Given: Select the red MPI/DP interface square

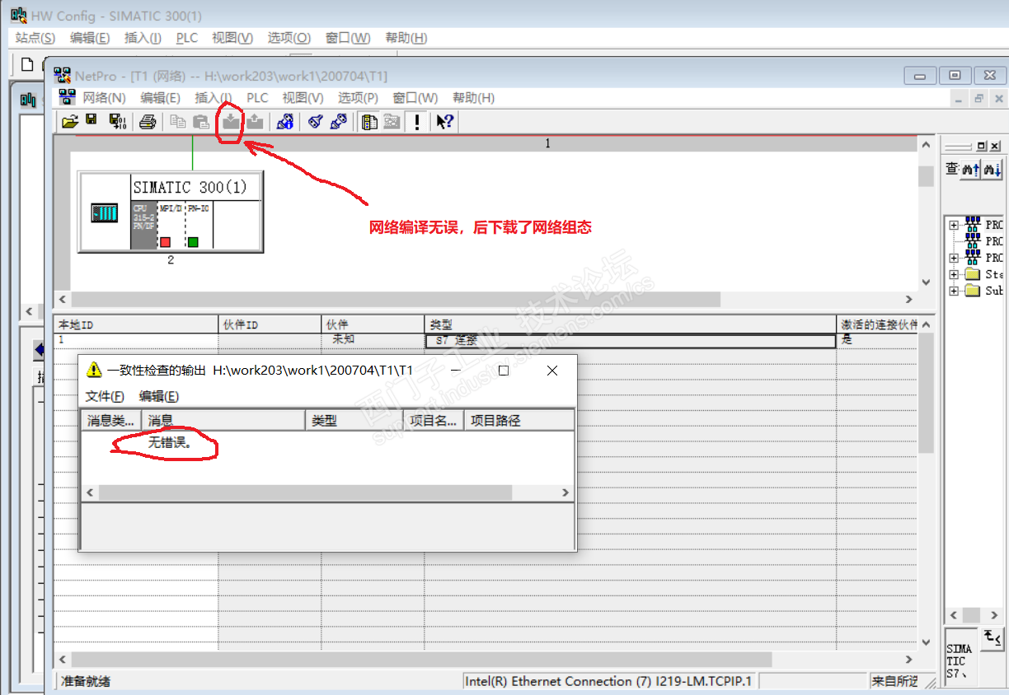Looking at the screenshot, I should pyautogui.click(x=165, y=242).
